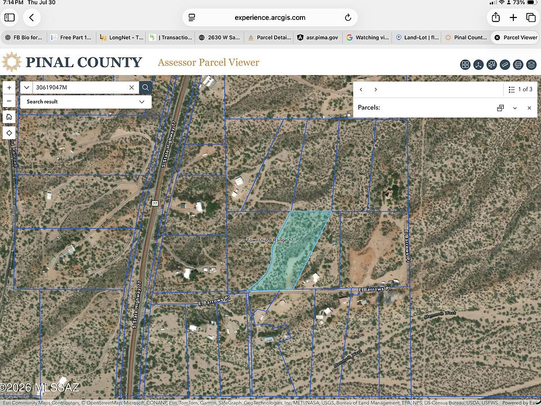Run the parcel search magnifier

[x=145, y=88]
